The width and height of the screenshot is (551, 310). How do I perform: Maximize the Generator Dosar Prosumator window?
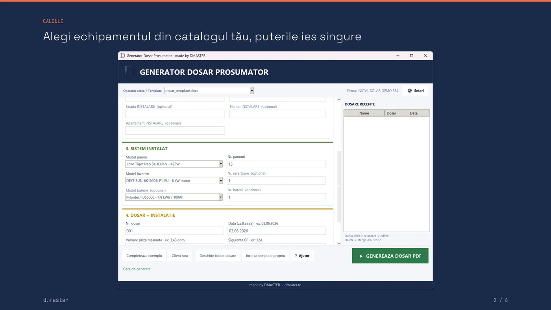click(412, 56)
